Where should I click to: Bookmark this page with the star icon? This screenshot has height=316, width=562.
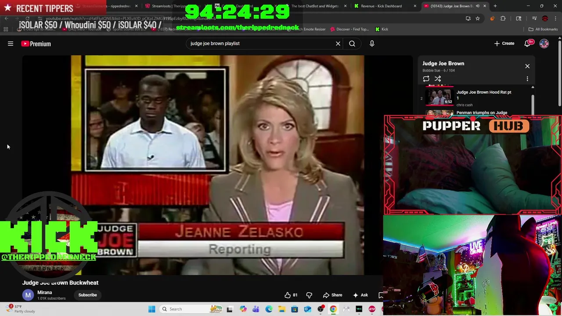click(x=478, y=18)
